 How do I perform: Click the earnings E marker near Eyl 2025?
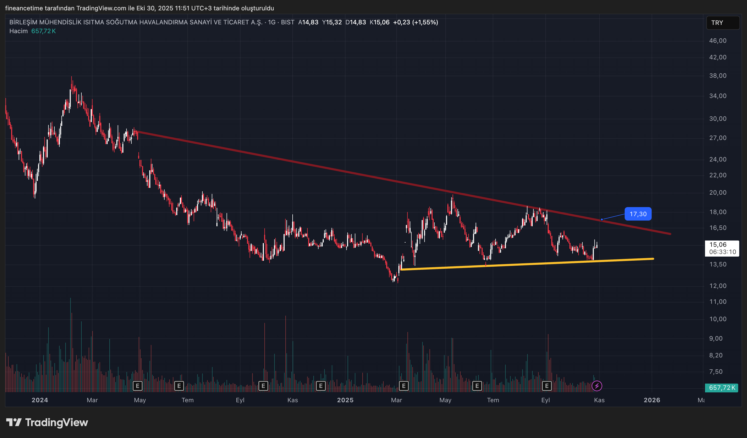pyautogui.click(x=547, y=386)
